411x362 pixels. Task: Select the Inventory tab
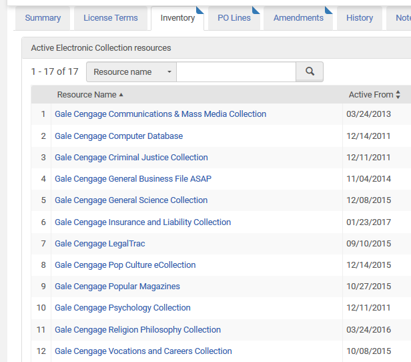pyautogui.click(x=177, y=18)
